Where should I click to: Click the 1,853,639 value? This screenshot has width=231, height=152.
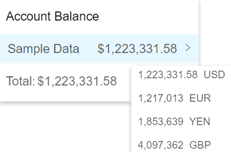coord(160,121)
